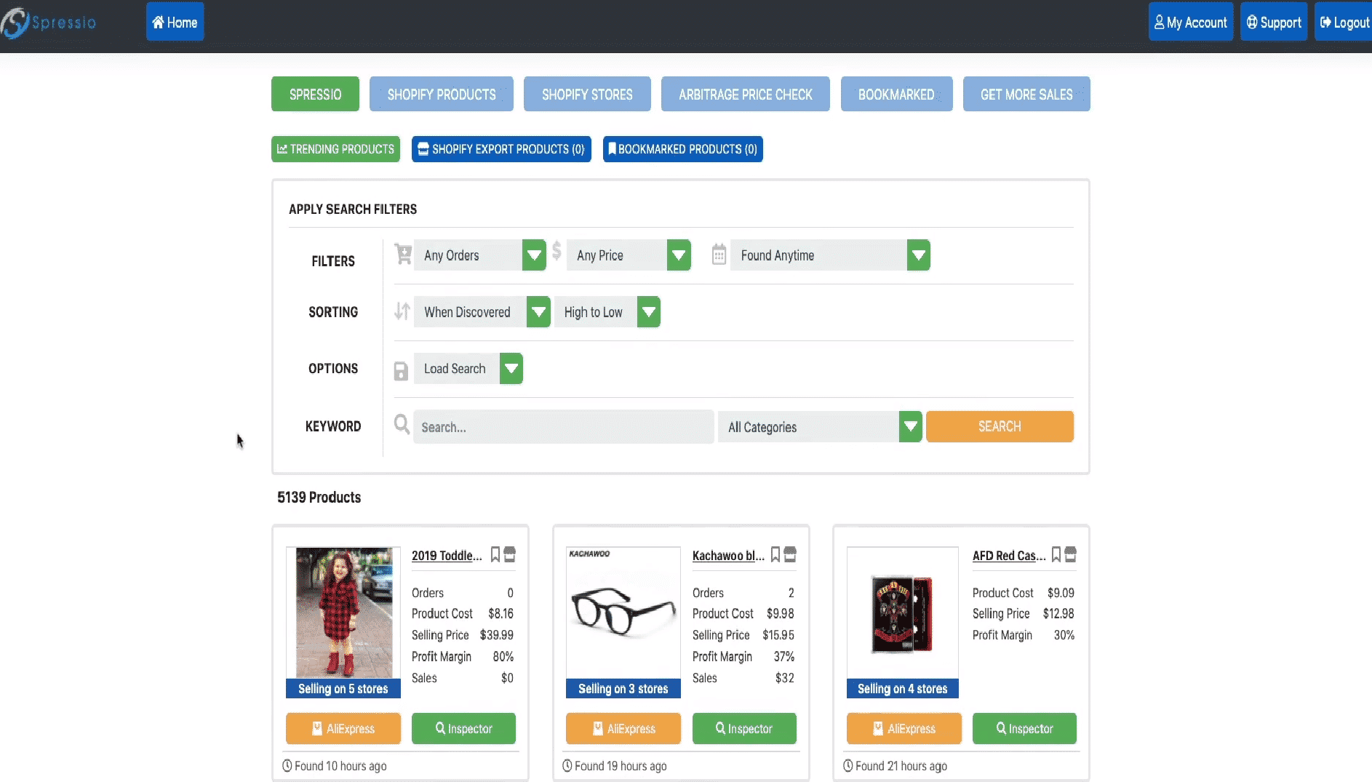Expand the All Categories dropdown
The width and height of the screenshot is (1372, 782).
coord(820,427)
